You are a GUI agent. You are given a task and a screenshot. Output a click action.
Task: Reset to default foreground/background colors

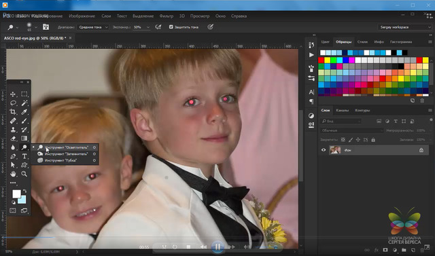[x=14, y=202]
